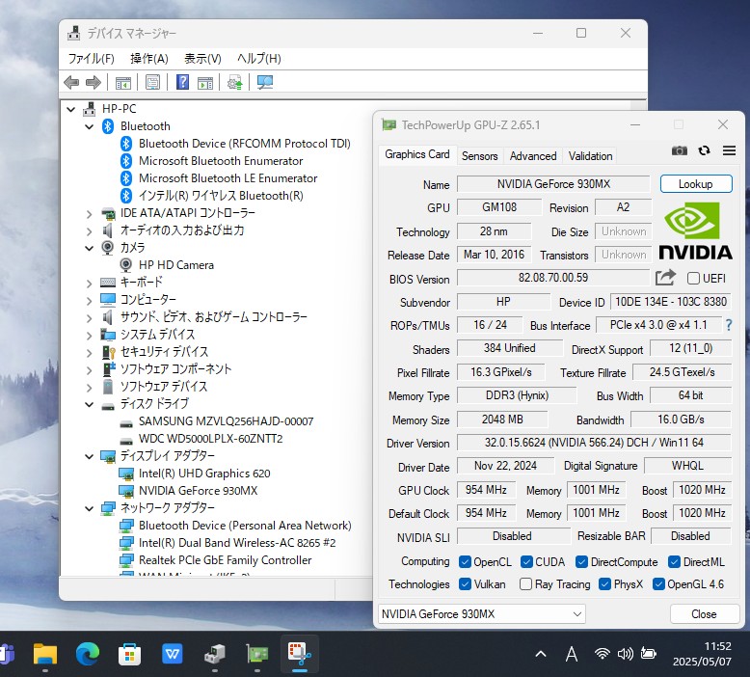Viewport: 750px width, 677px height.
Task: Toggle the PhysX checkbox
Action: [604, 584]
